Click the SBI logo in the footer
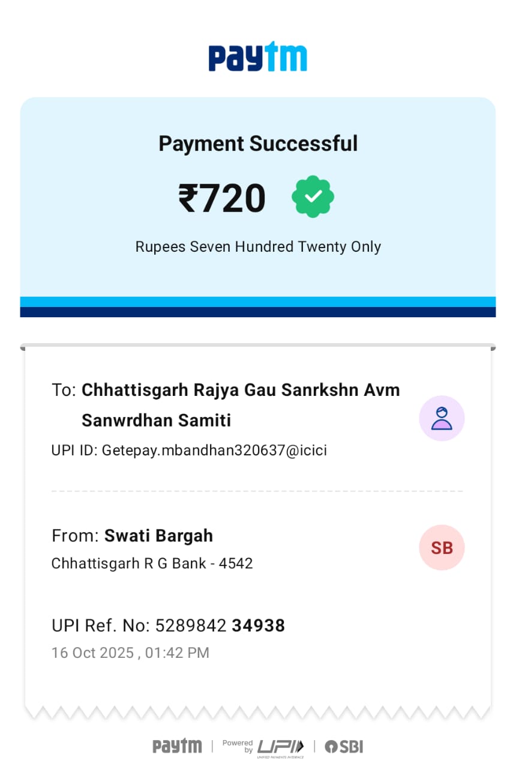 344,747
